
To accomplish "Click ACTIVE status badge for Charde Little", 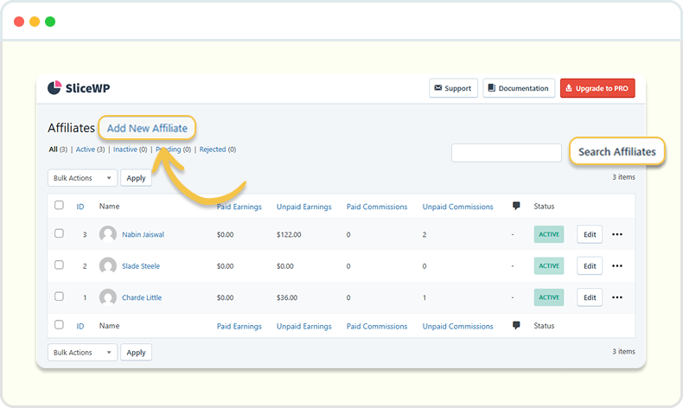I will [x=549, y=297].
